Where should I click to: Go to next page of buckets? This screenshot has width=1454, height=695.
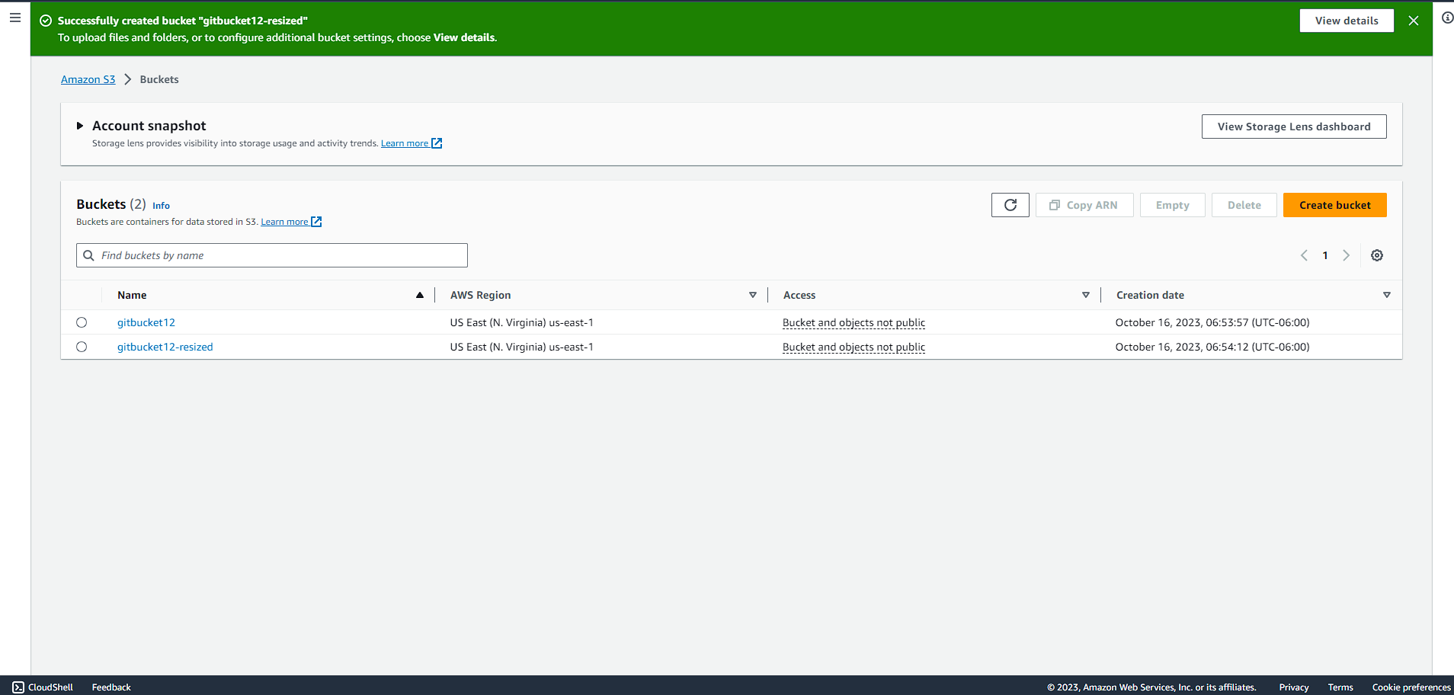click(1347, 255)
